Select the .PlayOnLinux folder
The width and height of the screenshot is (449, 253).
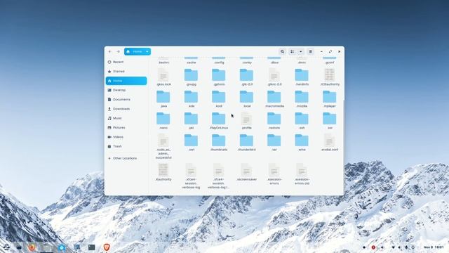(x=218, y=119)
